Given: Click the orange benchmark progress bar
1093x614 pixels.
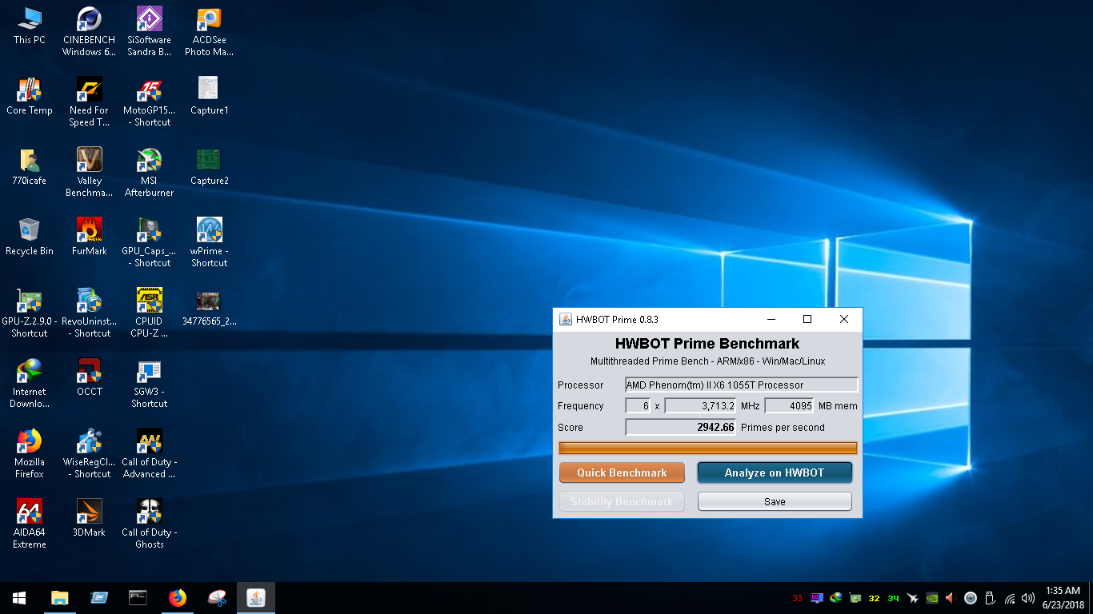Looking at the screenshot, I should coord(707,448).
